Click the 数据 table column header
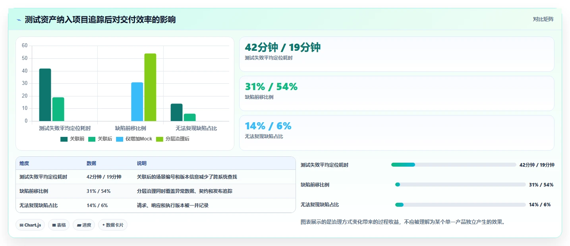The height and width of the screenshot is (246, 570). [91, 163]
